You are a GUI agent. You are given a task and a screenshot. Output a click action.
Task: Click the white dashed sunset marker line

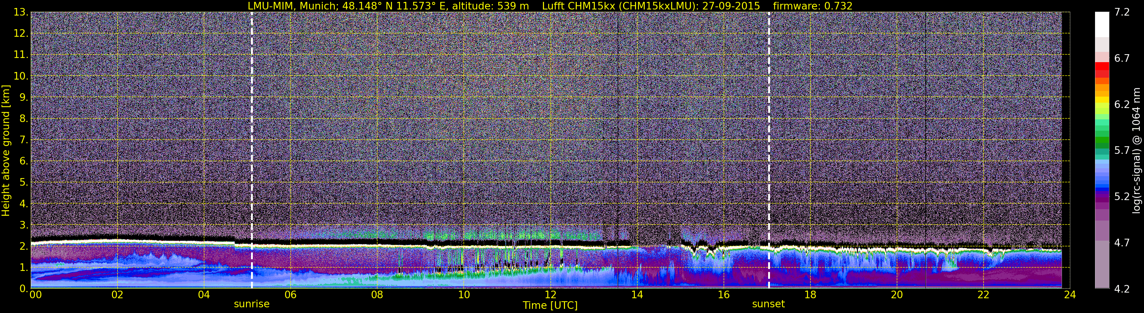(x=769, y=150)
